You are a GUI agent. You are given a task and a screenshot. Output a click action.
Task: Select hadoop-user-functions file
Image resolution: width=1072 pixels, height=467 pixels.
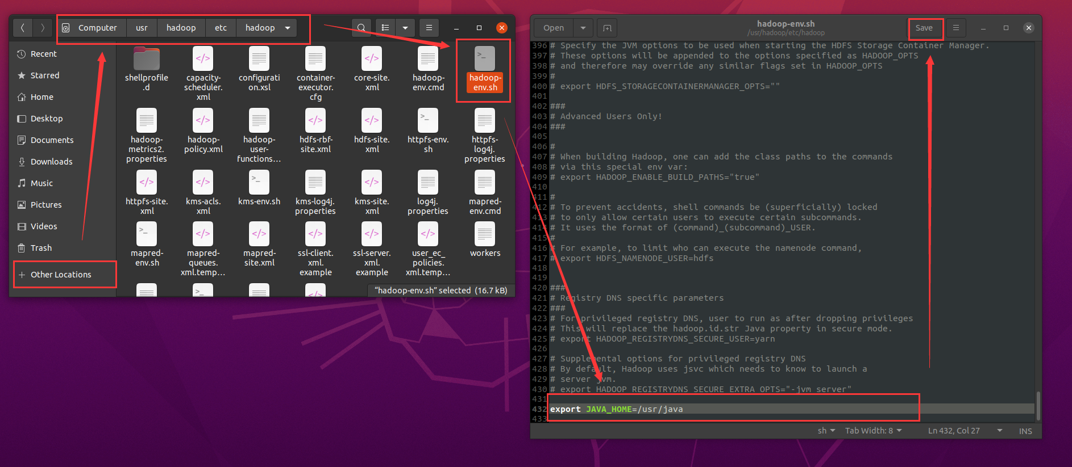coord(259,136)
